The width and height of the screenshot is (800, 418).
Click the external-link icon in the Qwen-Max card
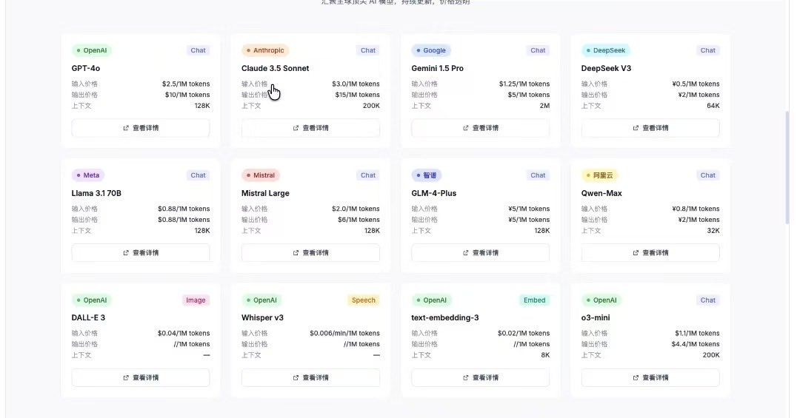tap(636, 253)
